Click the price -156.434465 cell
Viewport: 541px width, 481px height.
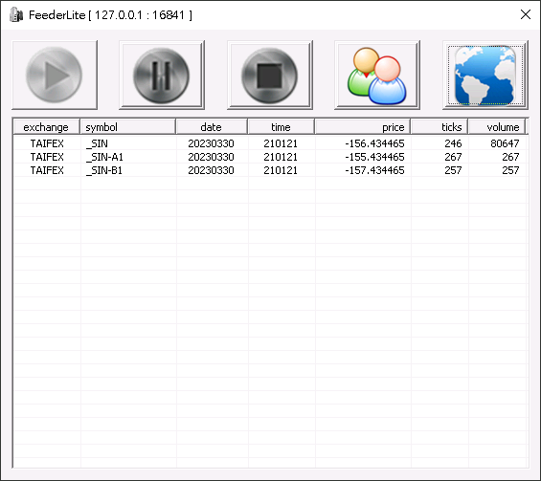[x=374, y=143]
